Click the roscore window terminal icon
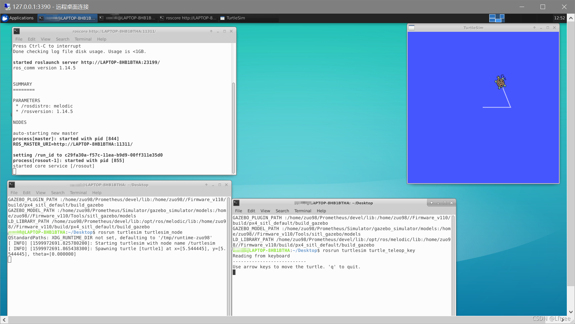 (x=17, y=31)
